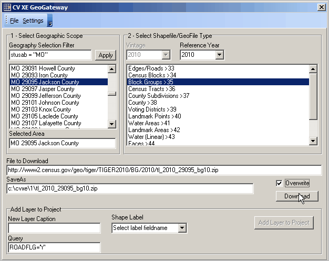This screenshot has height=261, width=329.
Task: Click the county list scrollbar thumb
Action: [111, 94]
